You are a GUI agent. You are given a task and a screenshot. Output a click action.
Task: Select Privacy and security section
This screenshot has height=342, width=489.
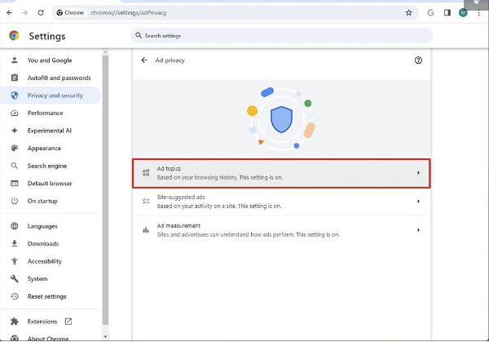coord(51,95)
